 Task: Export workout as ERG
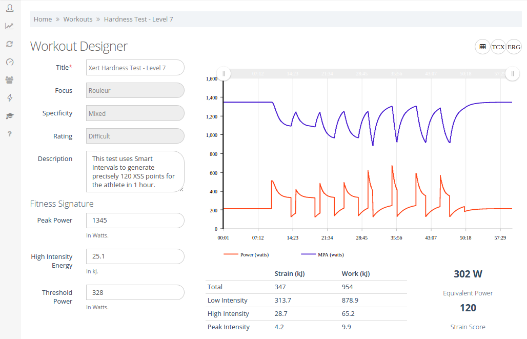[514, 47]
